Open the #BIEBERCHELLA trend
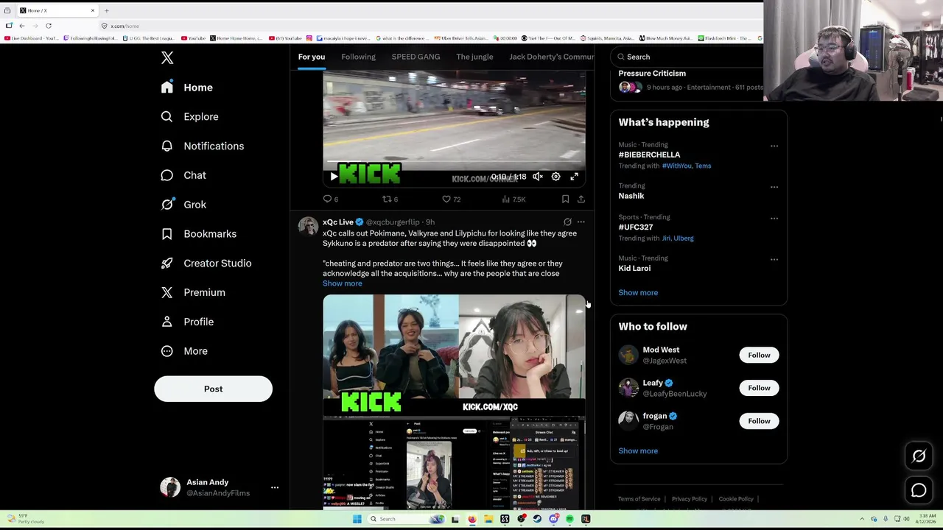The width and height of the screenshot is (943, 530). coord(649,155)
